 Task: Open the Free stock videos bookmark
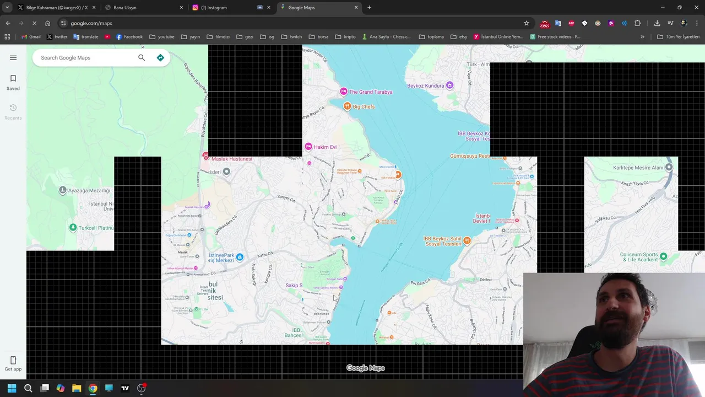[x=555, y=37]
